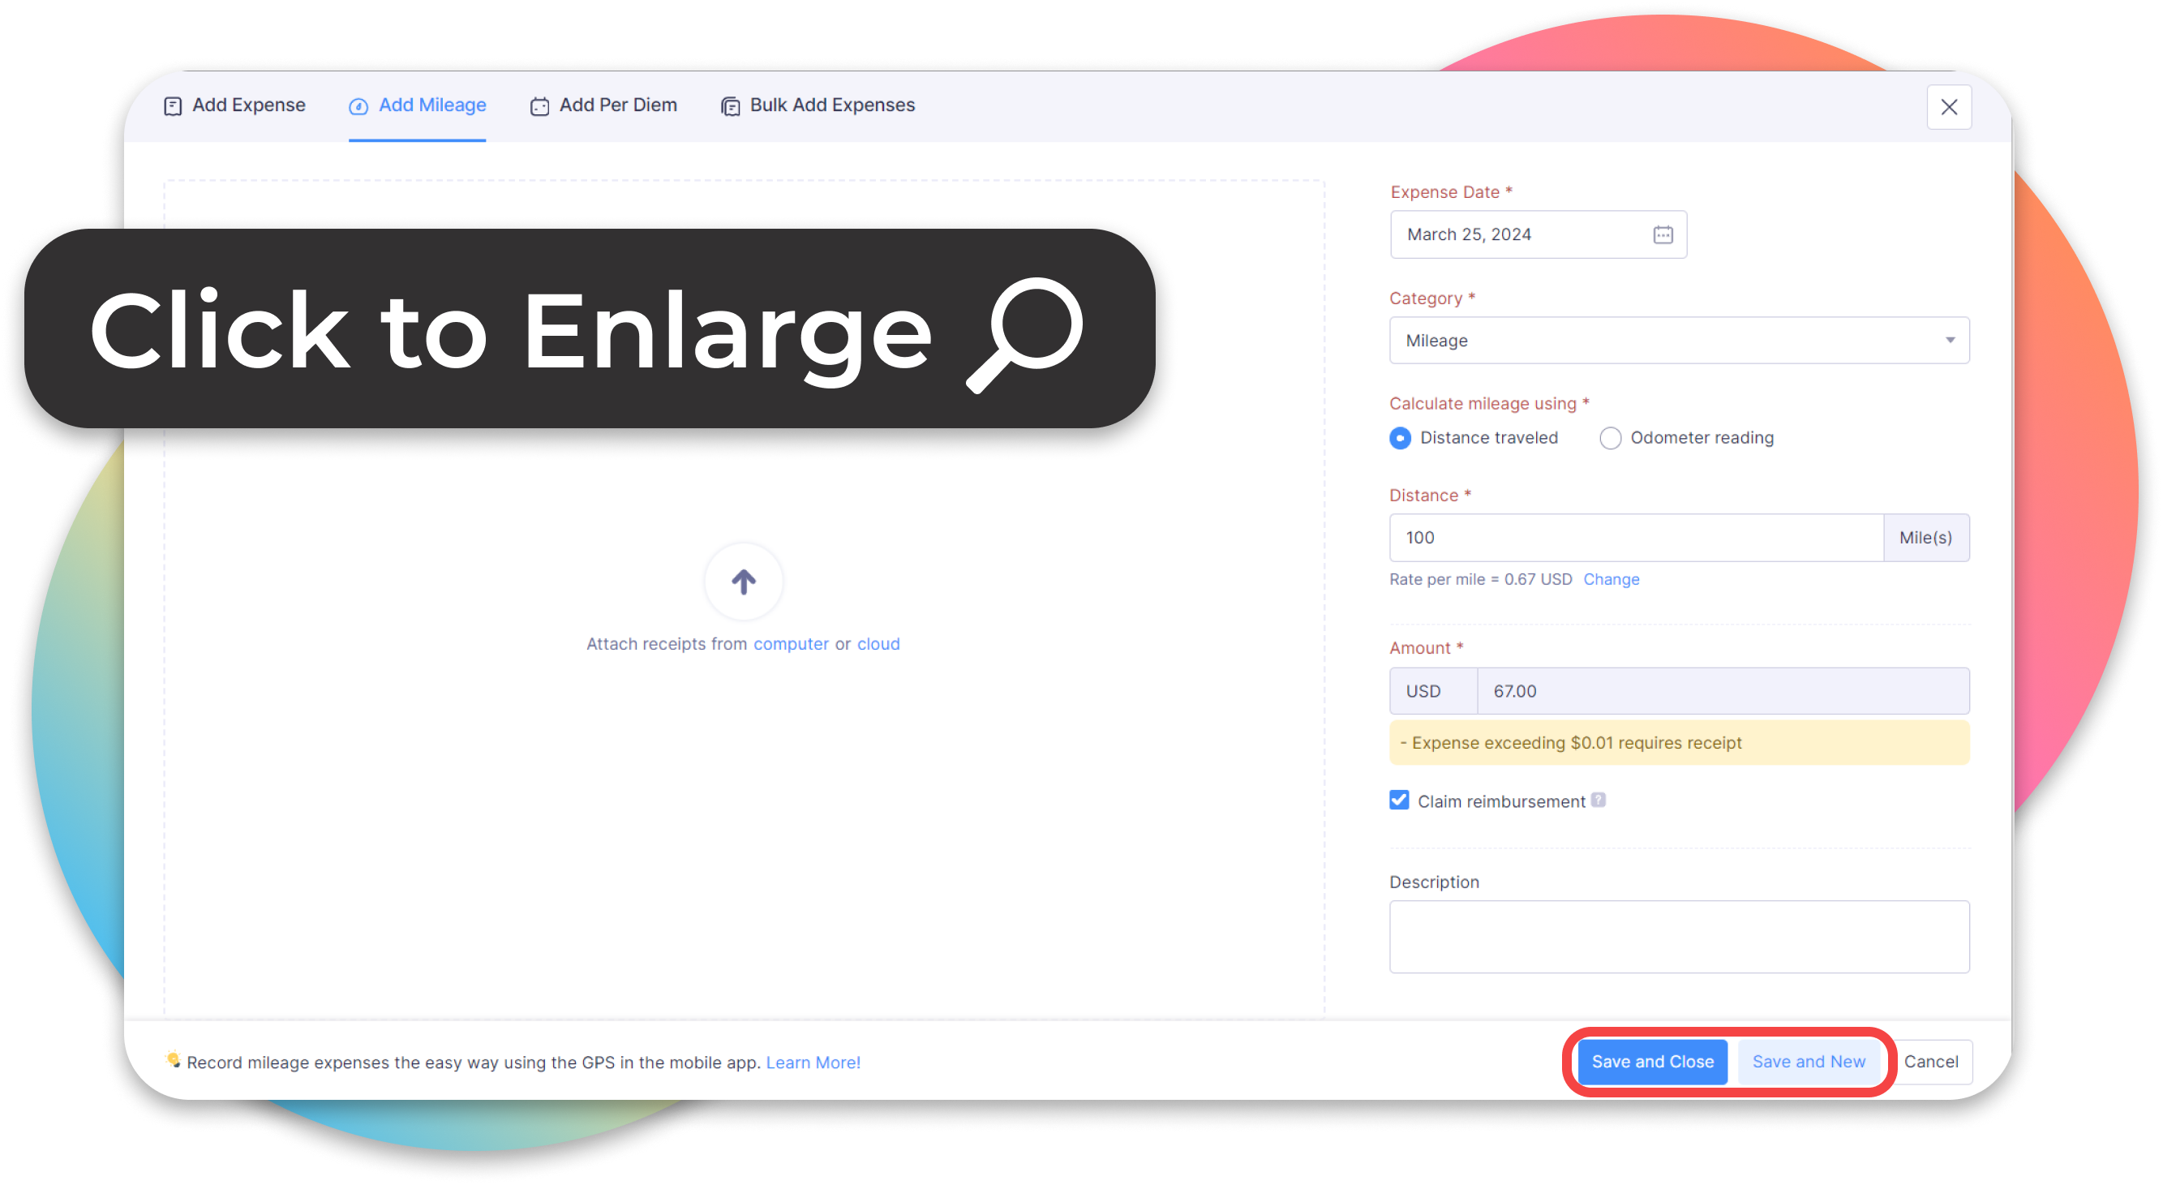The height and width of the screenshot is (1185, 2163).
Task: Click the Add Expense tab icon
Action: pyautogui.click(x=172, y=105)
